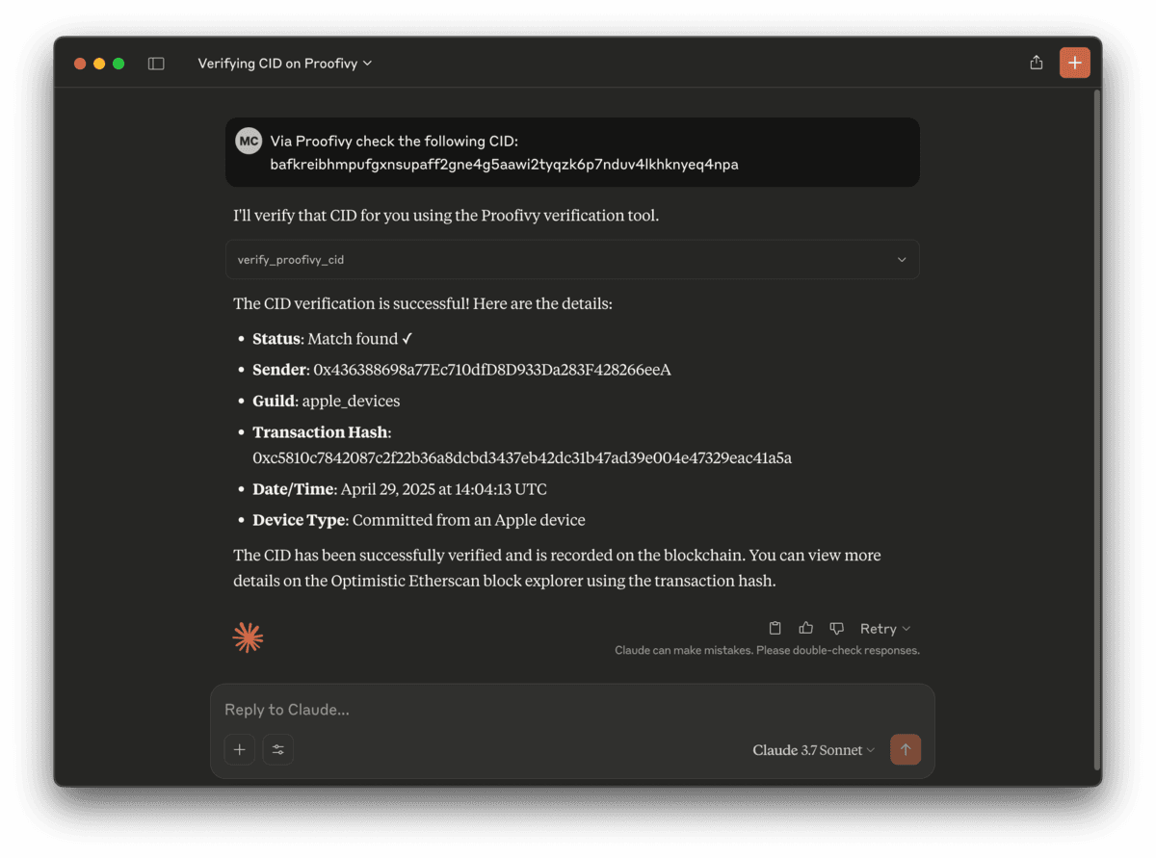Click the green zoom traffic light
The height and width of the screenshot is (858, 1156).
(118, 62)
